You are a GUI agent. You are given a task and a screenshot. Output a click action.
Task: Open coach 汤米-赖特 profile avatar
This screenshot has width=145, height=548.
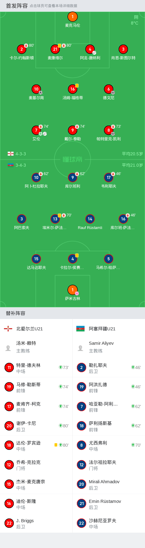pyautogui.click(x=8, y=348)
